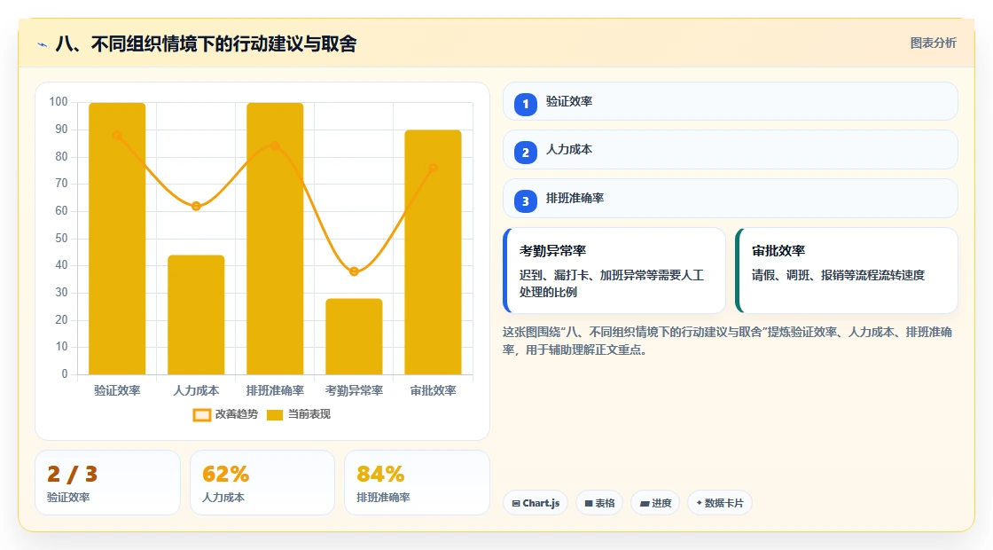Click the small icon before the section title
Viewport: 993px width, 550px height.
click(43, 44)
